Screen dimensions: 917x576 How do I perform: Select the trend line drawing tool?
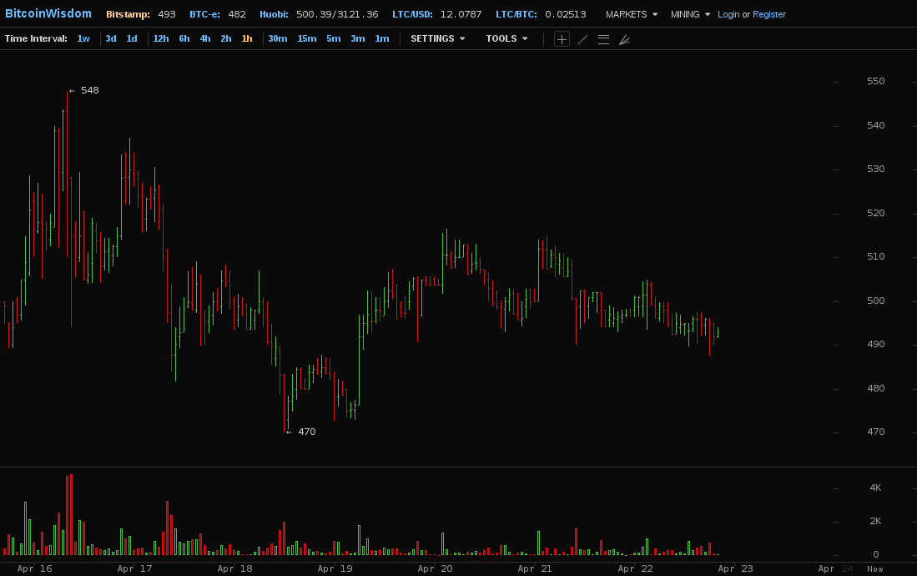click(582, 39)
